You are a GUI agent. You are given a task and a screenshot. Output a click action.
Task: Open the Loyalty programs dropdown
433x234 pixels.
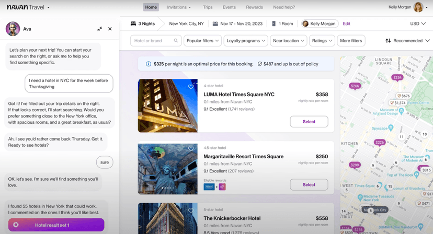click(x=246, y=41)
